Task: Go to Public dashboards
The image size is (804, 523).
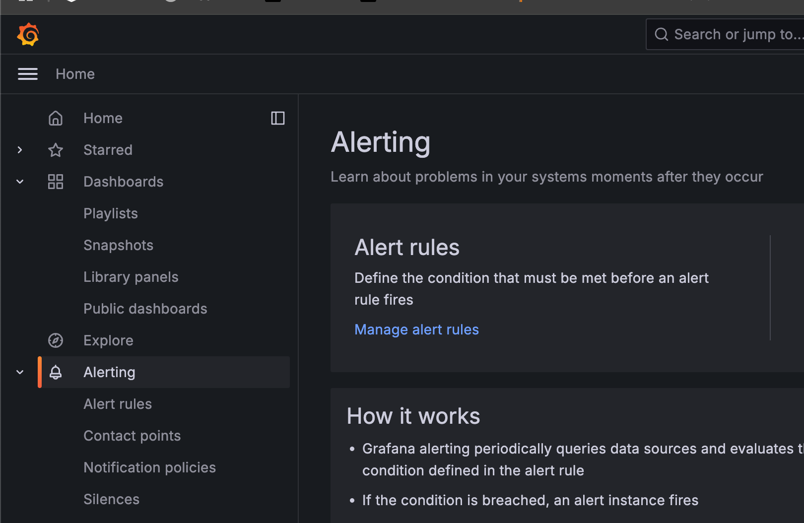Action: pyautogui.click(x=145, y=309)
